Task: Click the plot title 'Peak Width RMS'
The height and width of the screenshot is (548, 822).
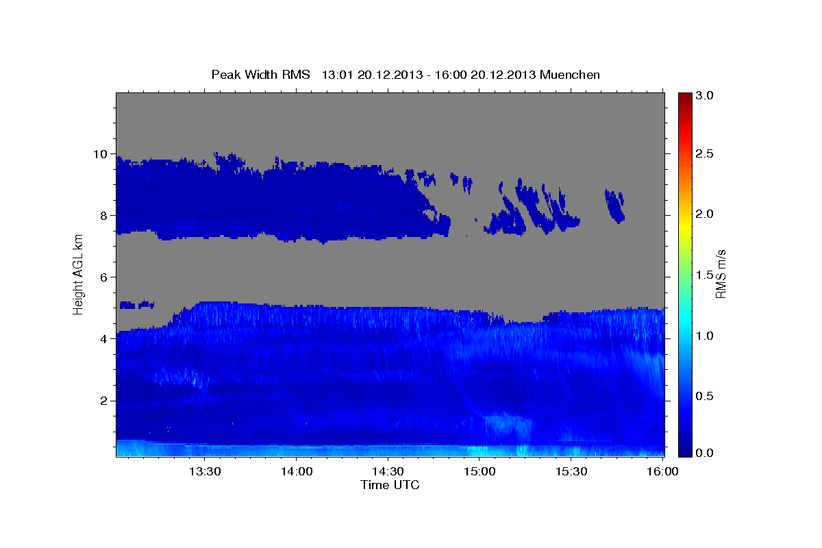Action: (x=260, y=75)
